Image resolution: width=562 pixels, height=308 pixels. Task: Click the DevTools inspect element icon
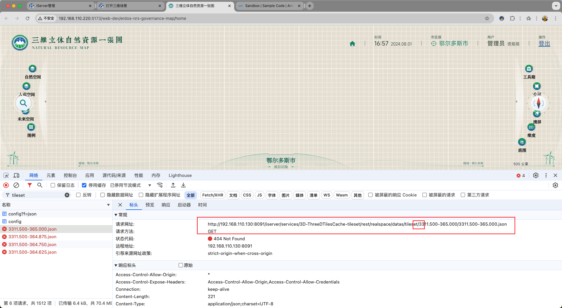pos(6,175)
